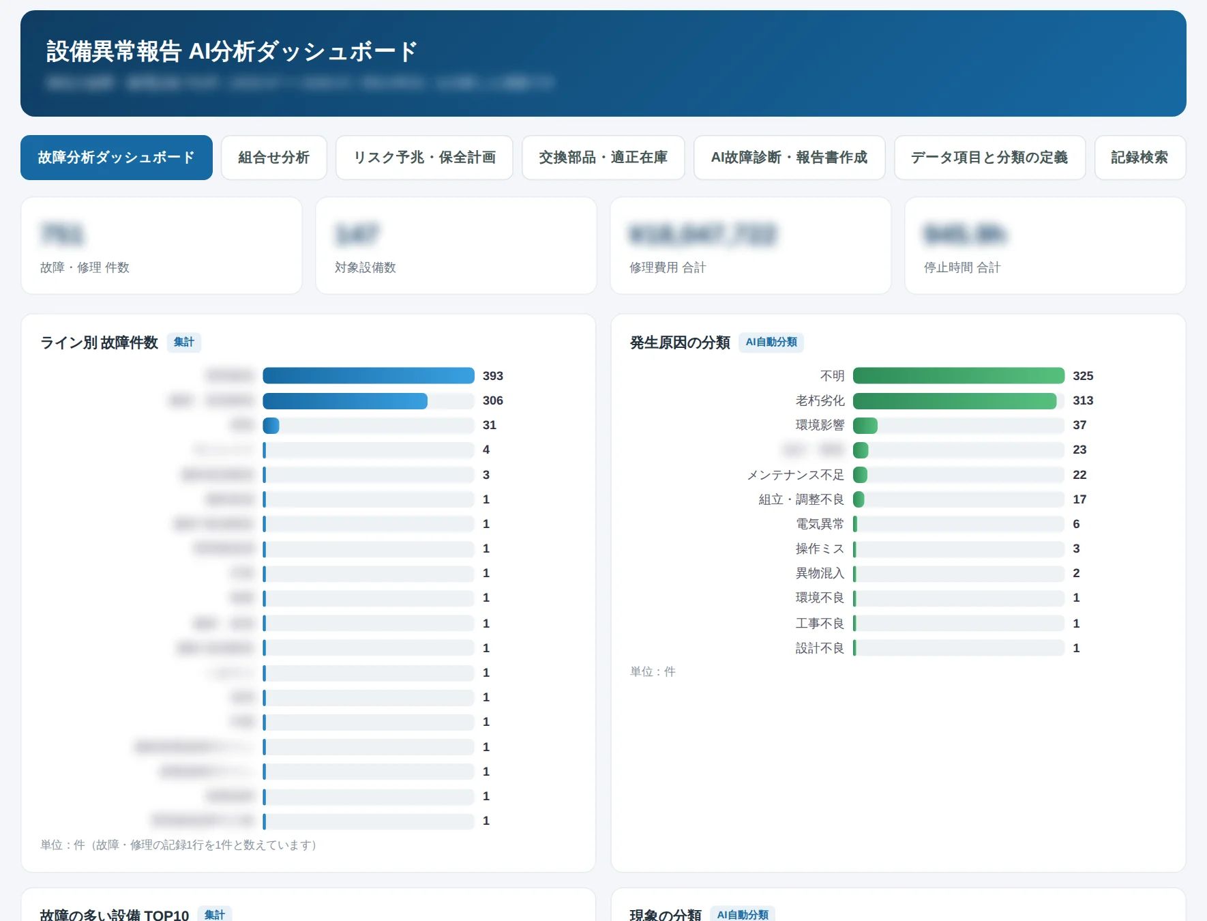This screenshot has width=1207, height=921.
Task: Click the ライン別 故障件数 chart title
Action: pyautogui.click(x=100, y=342)
